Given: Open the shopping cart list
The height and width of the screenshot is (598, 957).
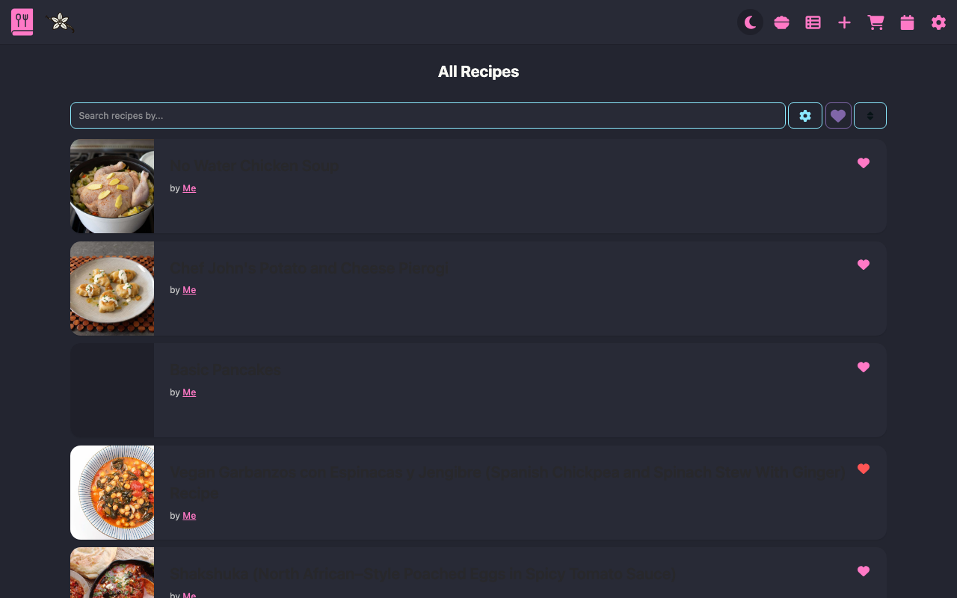Looking at the screenshot, I should click(x=876, y=22).
